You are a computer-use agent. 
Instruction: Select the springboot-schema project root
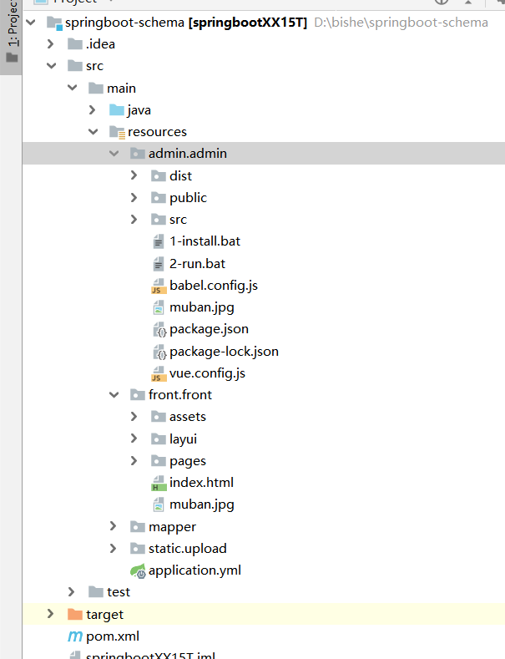pyautogui.click(x=124, y=23)
